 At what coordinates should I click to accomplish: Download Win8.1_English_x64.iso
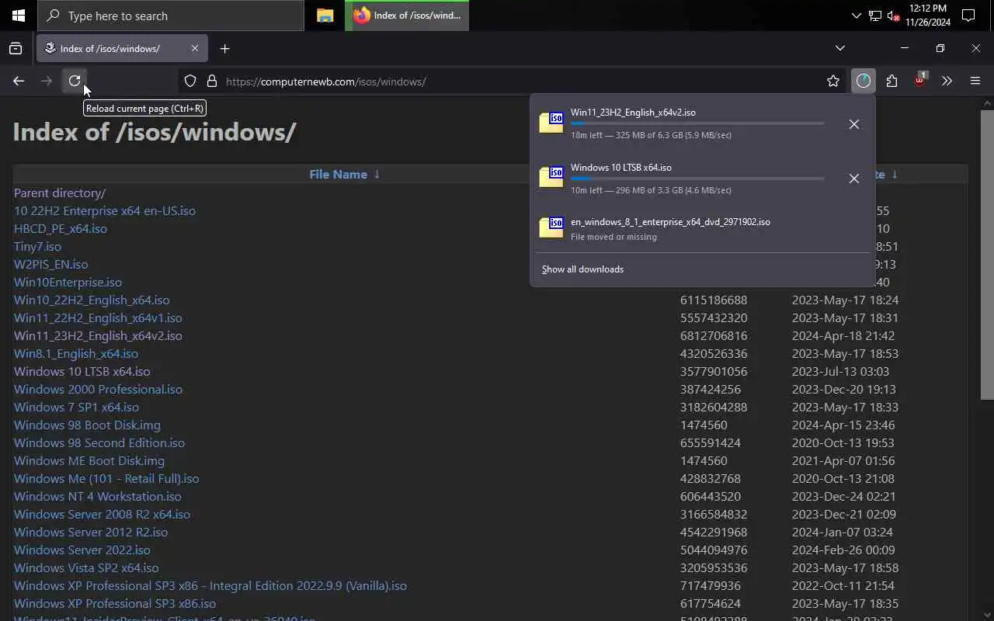(76, 353)
